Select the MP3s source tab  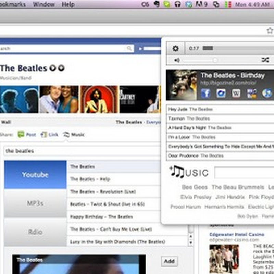coord(35,203)
